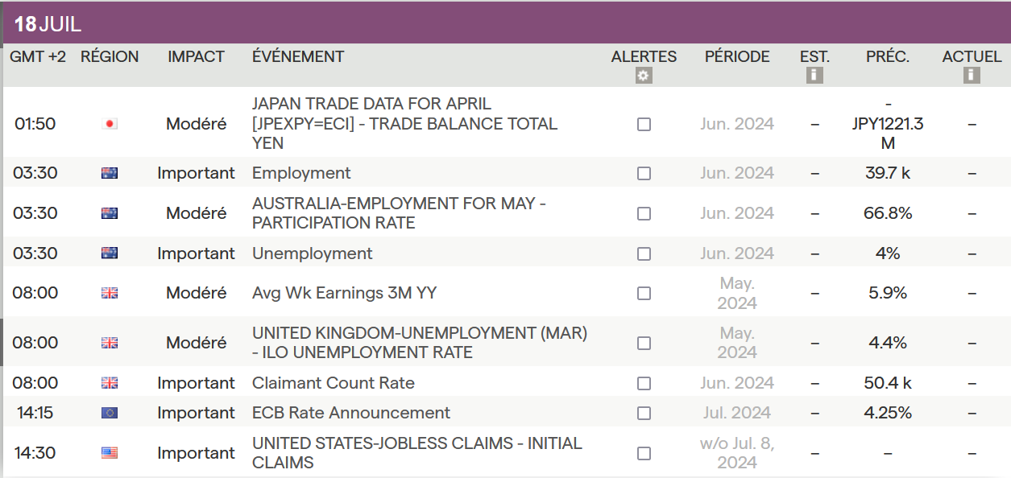Image resolution: width=1011 pixels, height=478 pixels.
Task: Open the ECB Rate Announcement event
Action: (x=351, y=413)
